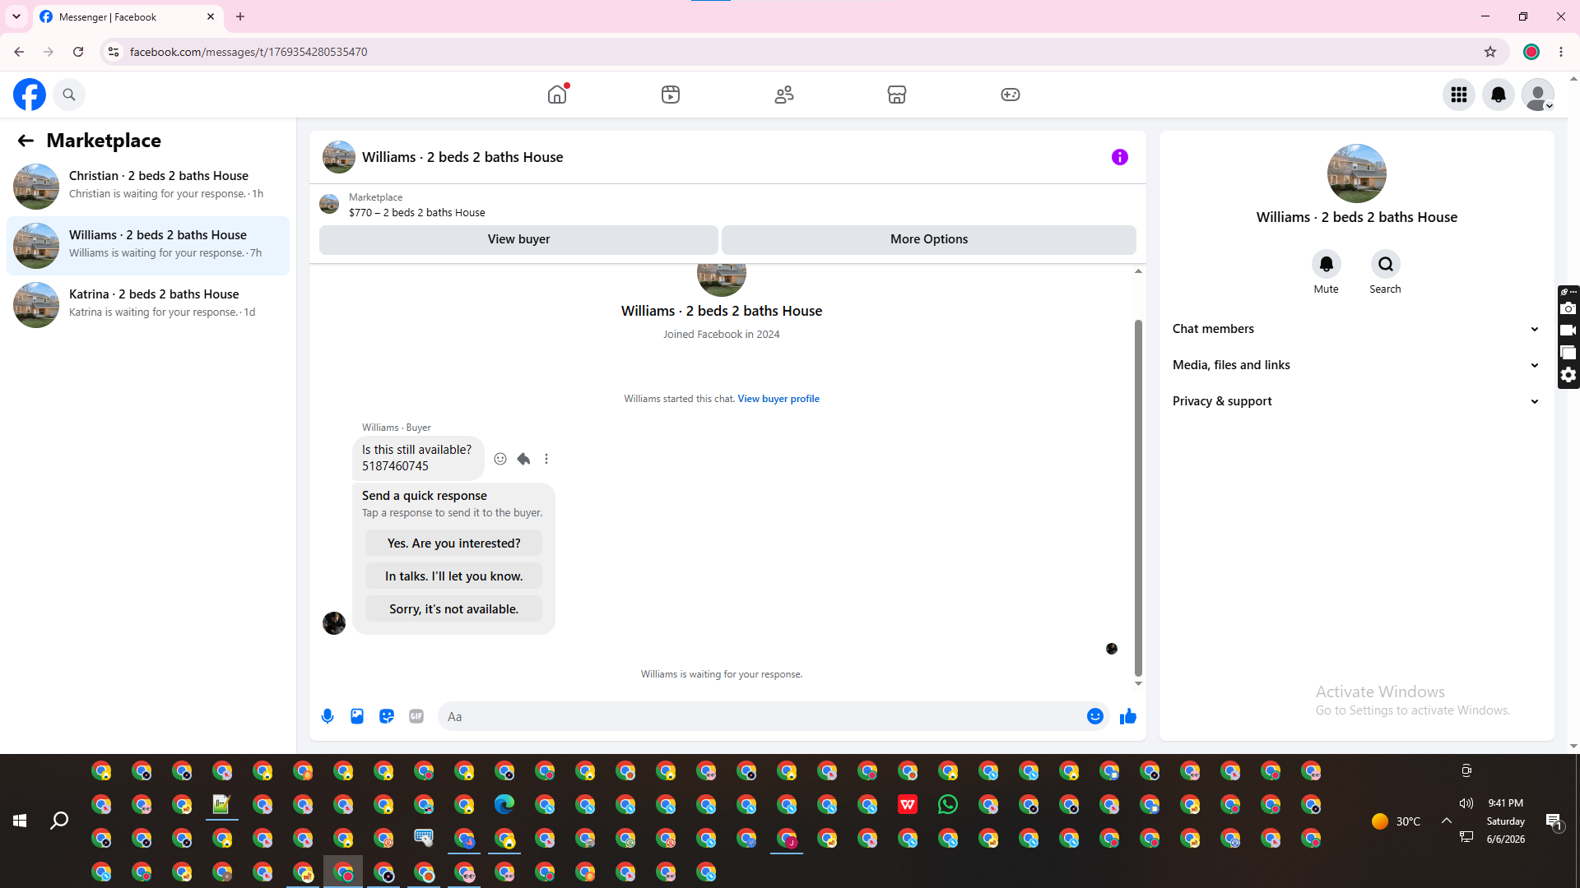
Task: Open the Chrome three-dot menu
Action: tap(1561, 52)
